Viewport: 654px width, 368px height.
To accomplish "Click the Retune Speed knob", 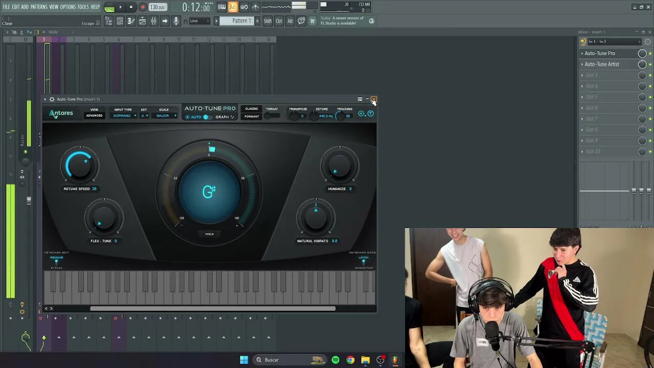I will [79, 165].
